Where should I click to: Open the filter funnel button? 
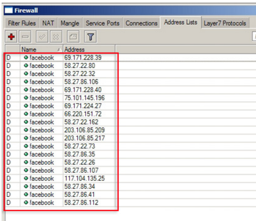(x=90, y=37)
